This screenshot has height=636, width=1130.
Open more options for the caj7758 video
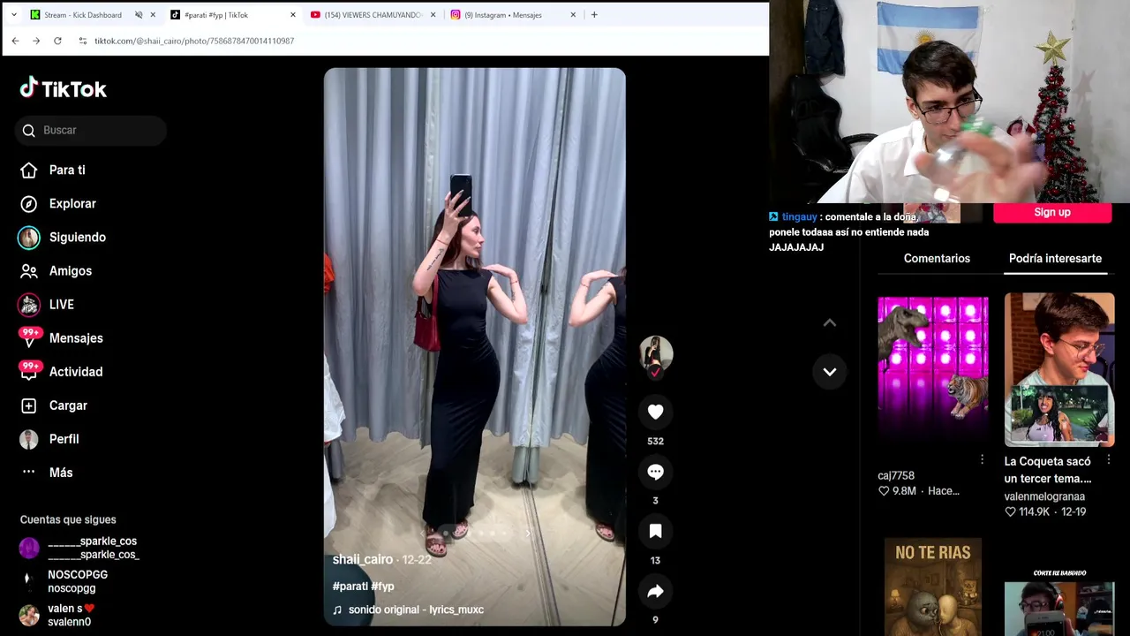pyautogui.click(x=982, y=459)
